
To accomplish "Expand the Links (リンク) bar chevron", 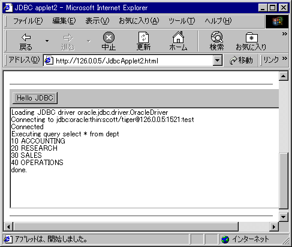I will [285, 59].
